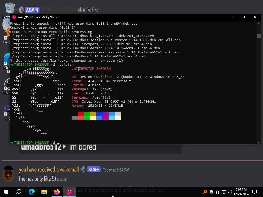
Task: Click the red neofetch color block
Action: click(x=81, y=116)
